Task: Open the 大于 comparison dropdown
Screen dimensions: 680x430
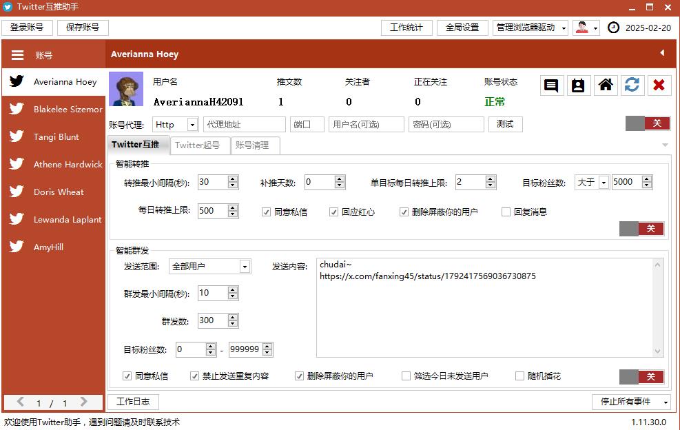Action: click(x=604, y=183)
